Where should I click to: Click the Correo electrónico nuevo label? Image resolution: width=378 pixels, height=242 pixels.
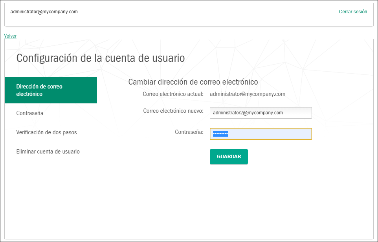[173, 111]
